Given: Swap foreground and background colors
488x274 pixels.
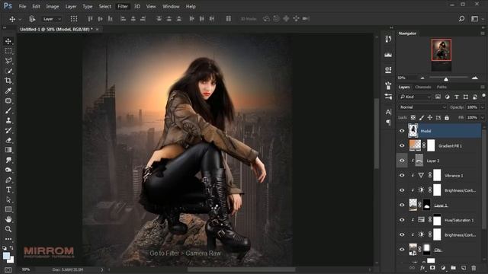Looking at the screenshot, I should pos(11,248).
